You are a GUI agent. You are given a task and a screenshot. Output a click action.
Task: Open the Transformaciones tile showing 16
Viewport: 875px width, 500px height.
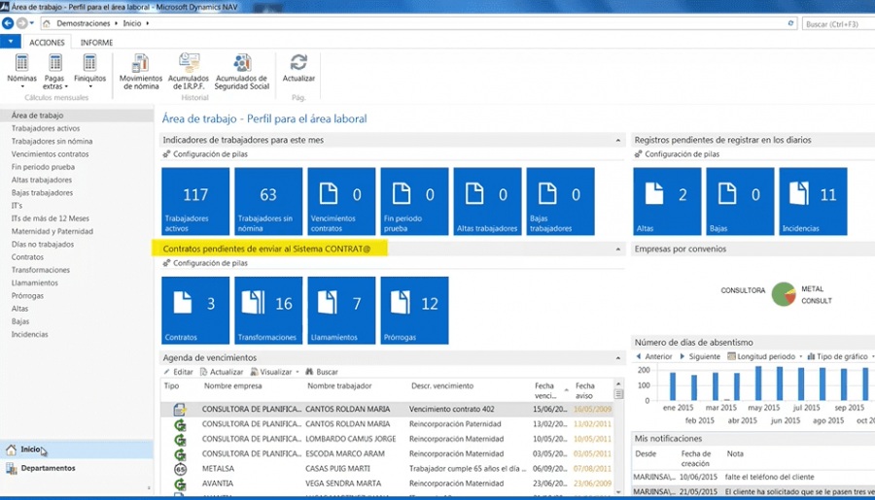pos(268,310)
